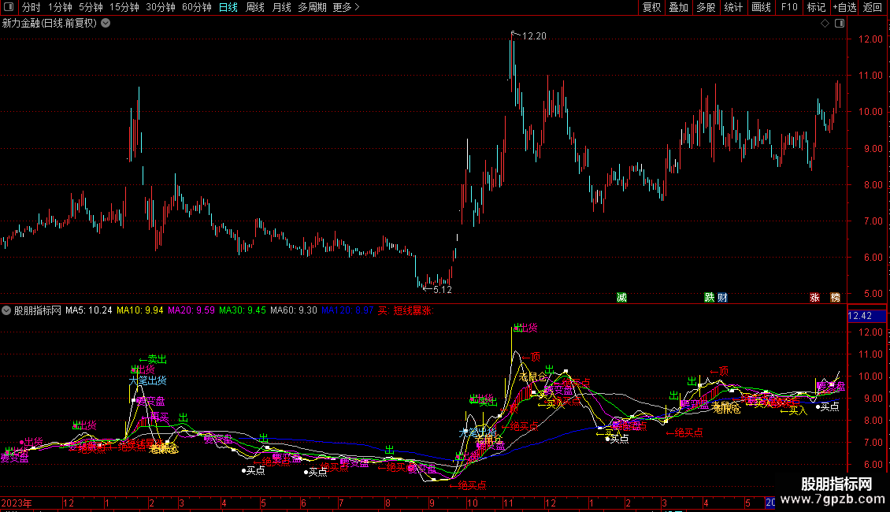Click the green 减 event marker
The height and width of the screenshot is (512, 890).
(621, 298)
